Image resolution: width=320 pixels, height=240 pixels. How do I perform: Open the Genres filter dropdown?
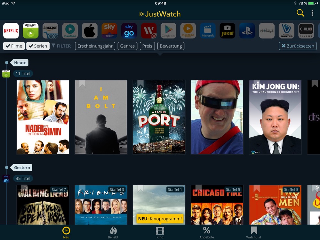point(127,46)
